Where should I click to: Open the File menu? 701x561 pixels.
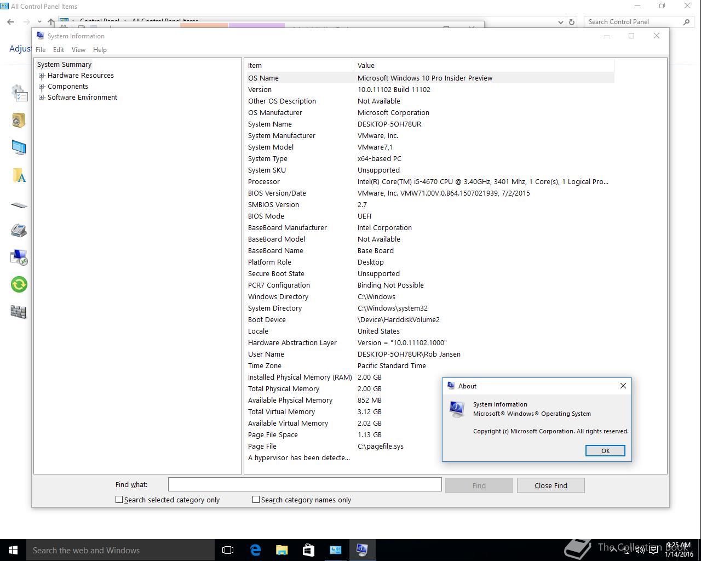41,50
